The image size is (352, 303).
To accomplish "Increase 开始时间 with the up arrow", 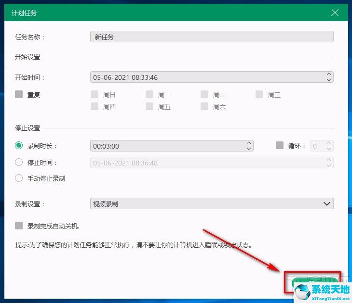I will click(x=329, y=75).
